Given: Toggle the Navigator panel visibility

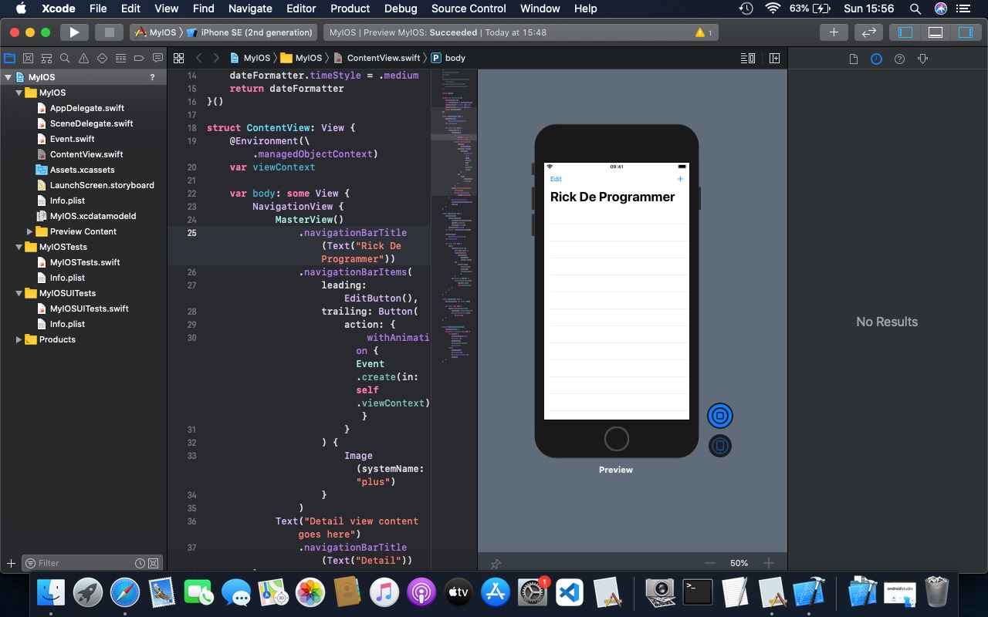Looking at the screenshot, I should pos(905,32).
